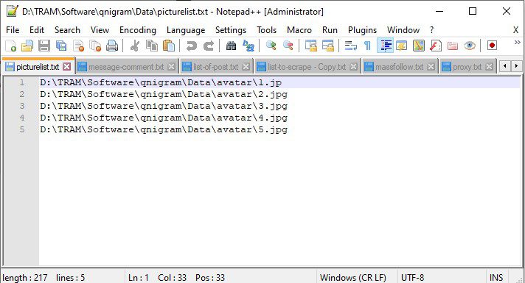
Task: Click the Cut scissors icon
Action: (x=135, y=46)
